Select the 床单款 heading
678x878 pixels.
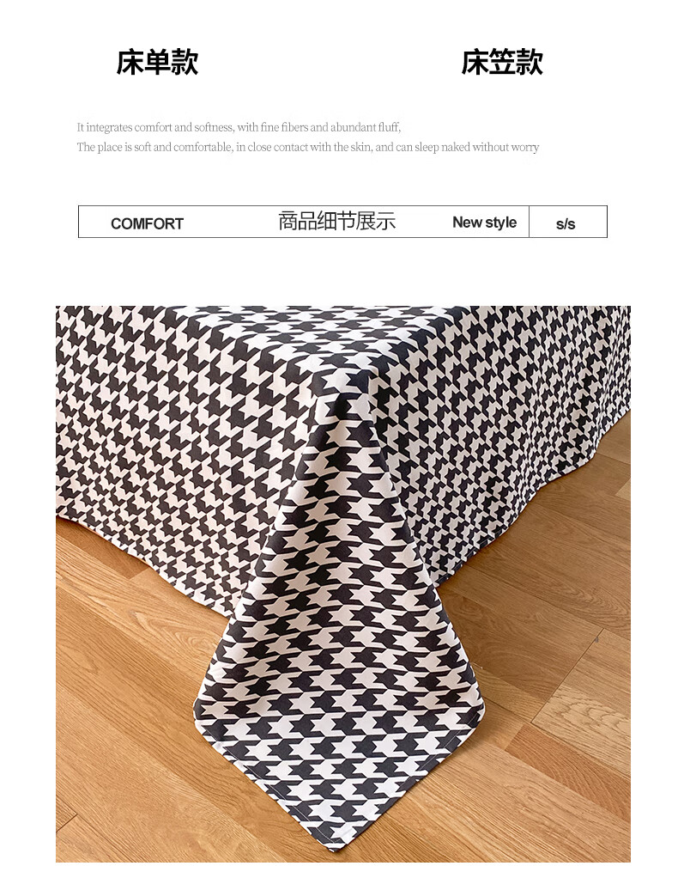(157, 62)
